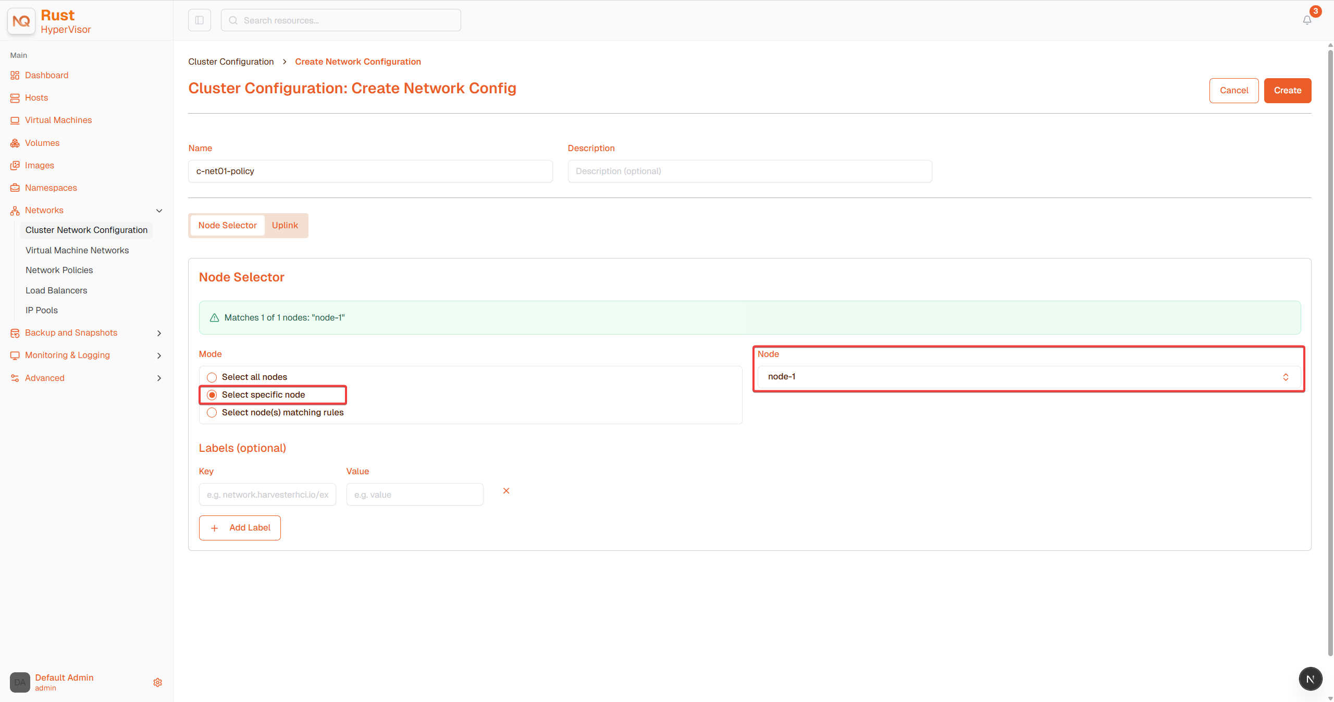Click the 'Matches 1 of 1 nodes' text
Image resolution: width=1334 pixels, height=702 pixels.
coord(285,318)
